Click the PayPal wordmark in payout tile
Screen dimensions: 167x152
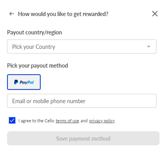pyautogui.click(x=27, y=82)
